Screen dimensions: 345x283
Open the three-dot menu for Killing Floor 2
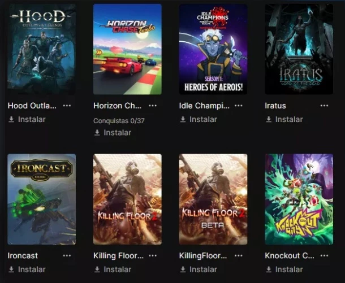tap(153, 255)
